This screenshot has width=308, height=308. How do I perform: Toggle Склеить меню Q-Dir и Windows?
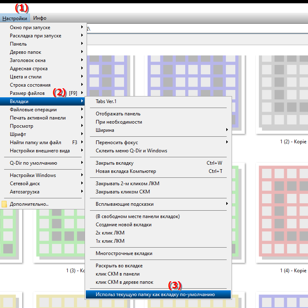point(159,151)
